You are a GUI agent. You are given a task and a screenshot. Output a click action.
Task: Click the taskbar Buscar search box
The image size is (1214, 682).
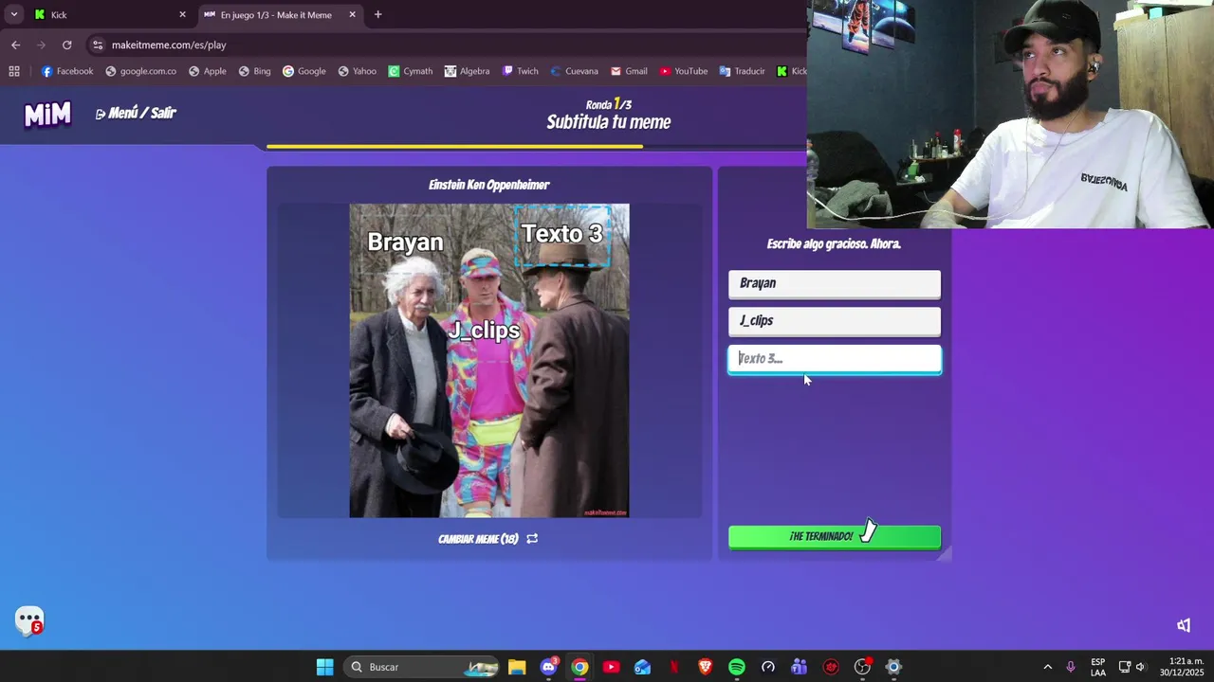point(421,667)
